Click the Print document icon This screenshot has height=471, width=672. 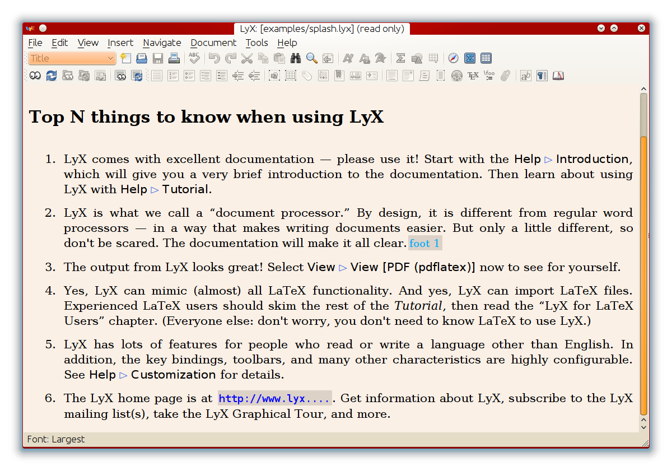click(174, 58)
